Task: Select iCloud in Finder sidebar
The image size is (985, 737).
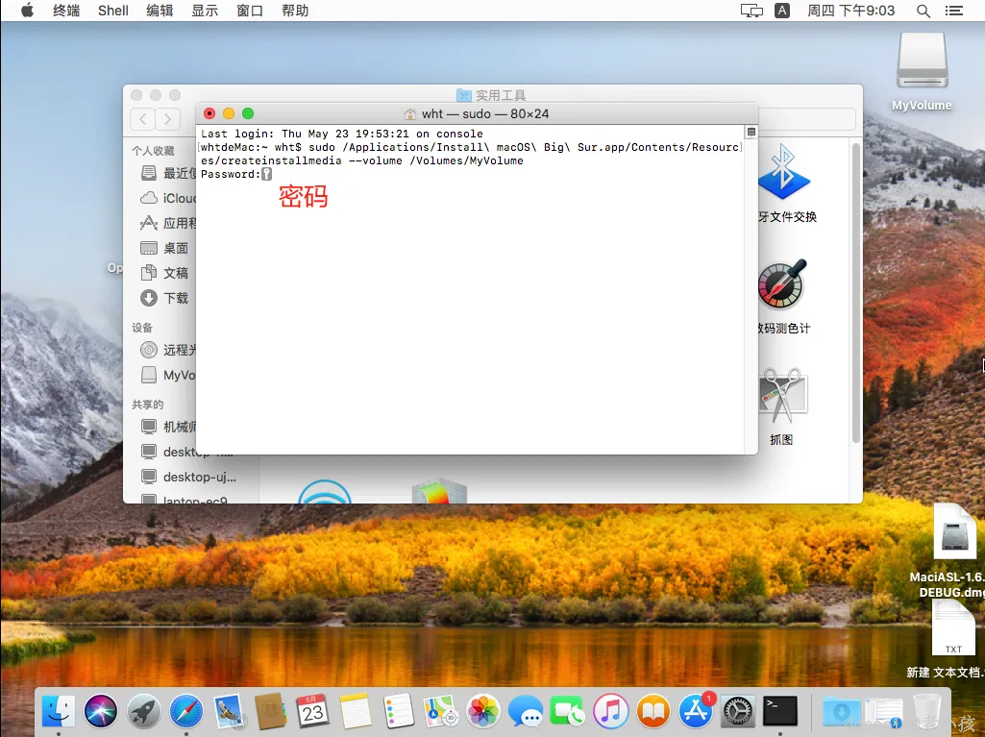Action: point(168,198)
